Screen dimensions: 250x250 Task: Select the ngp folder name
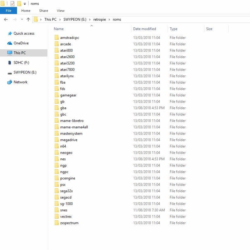[63, 166]
